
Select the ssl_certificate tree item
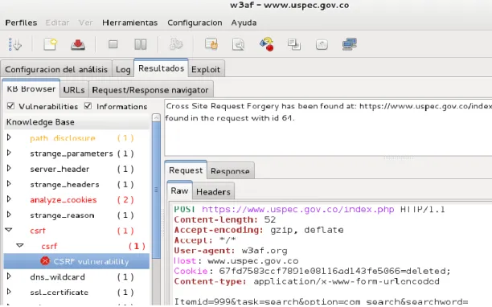[59, 293]
